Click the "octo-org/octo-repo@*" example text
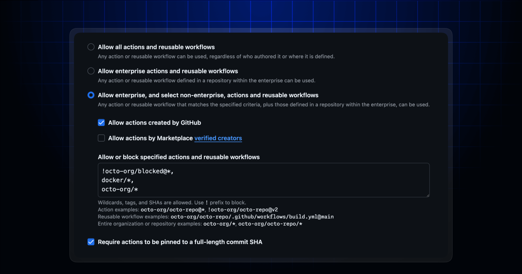 point(173,210)
